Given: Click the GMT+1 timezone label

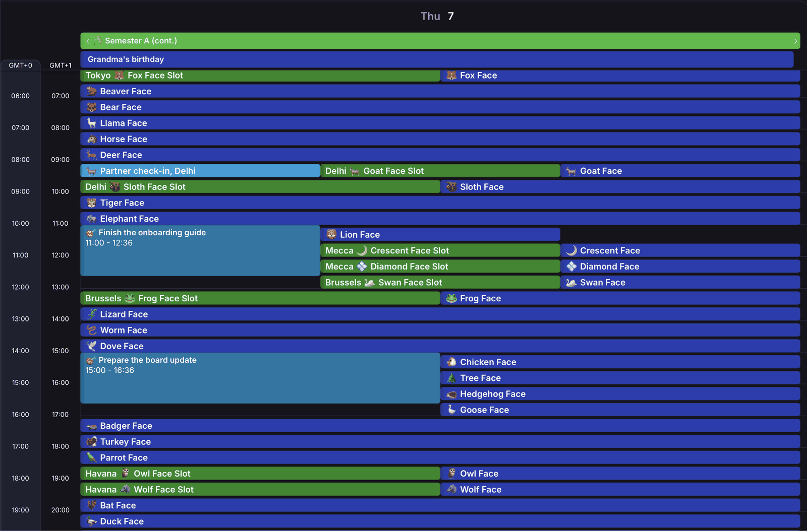Looking at the screenshot, I should click(61, 65).
